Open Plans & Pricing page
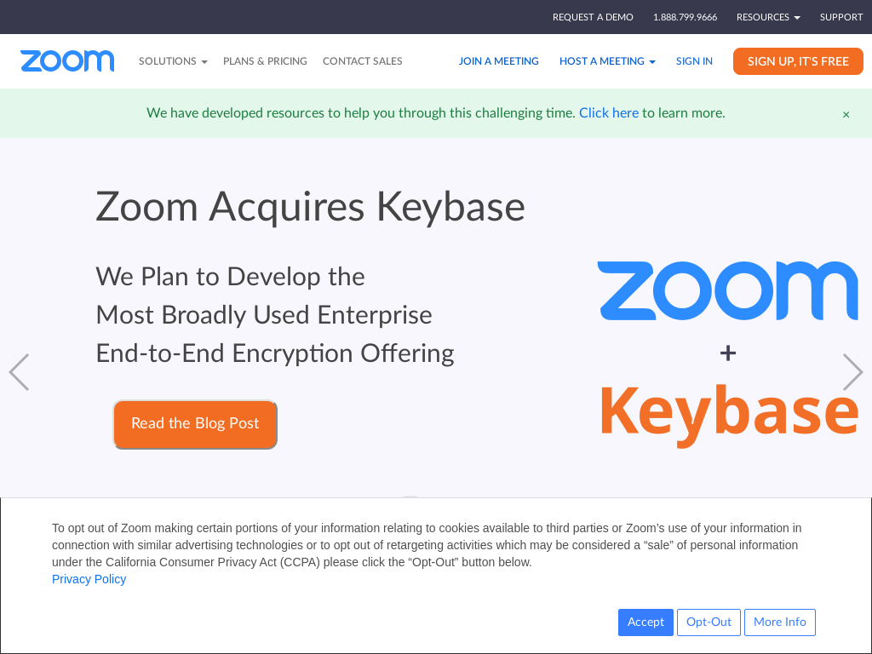This screenshot has width=872, height=654. (265, 61)
